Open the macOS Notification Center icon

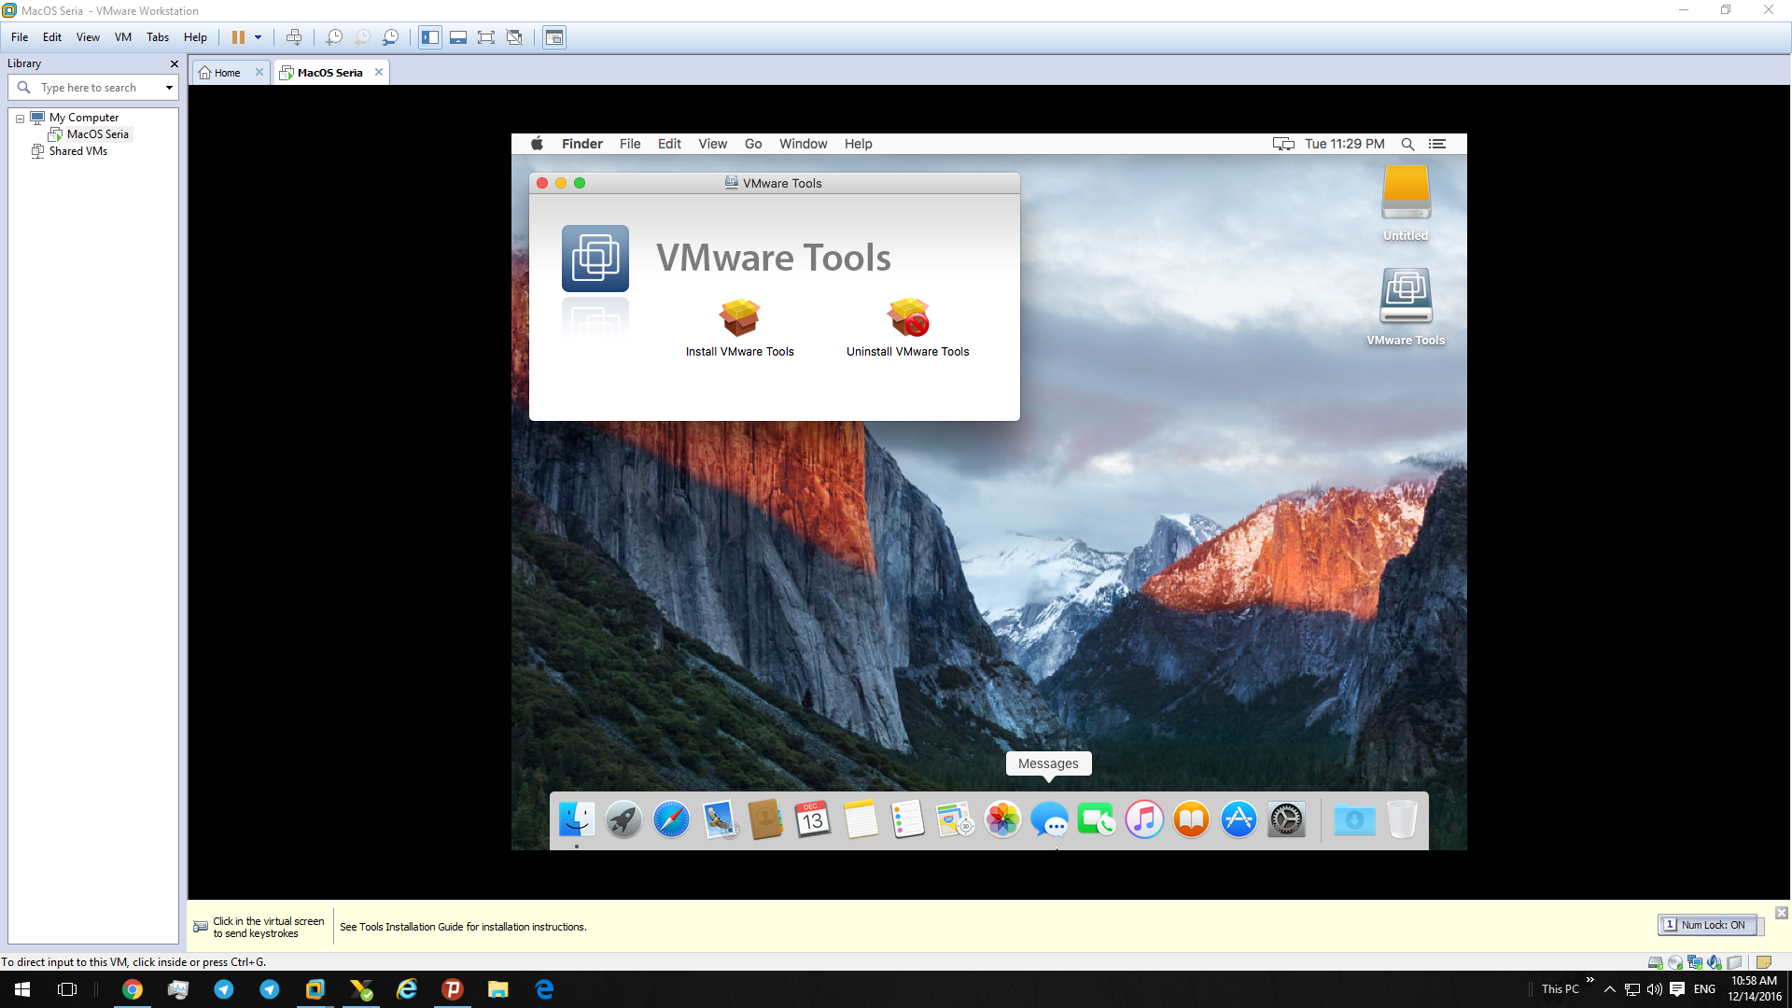coord(1437,144)
